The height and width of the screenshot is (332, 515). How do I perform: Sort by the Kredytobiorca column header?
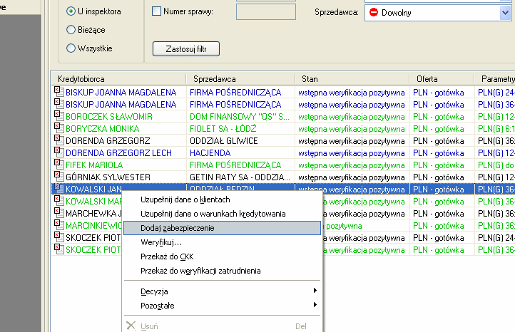point(118,79)
